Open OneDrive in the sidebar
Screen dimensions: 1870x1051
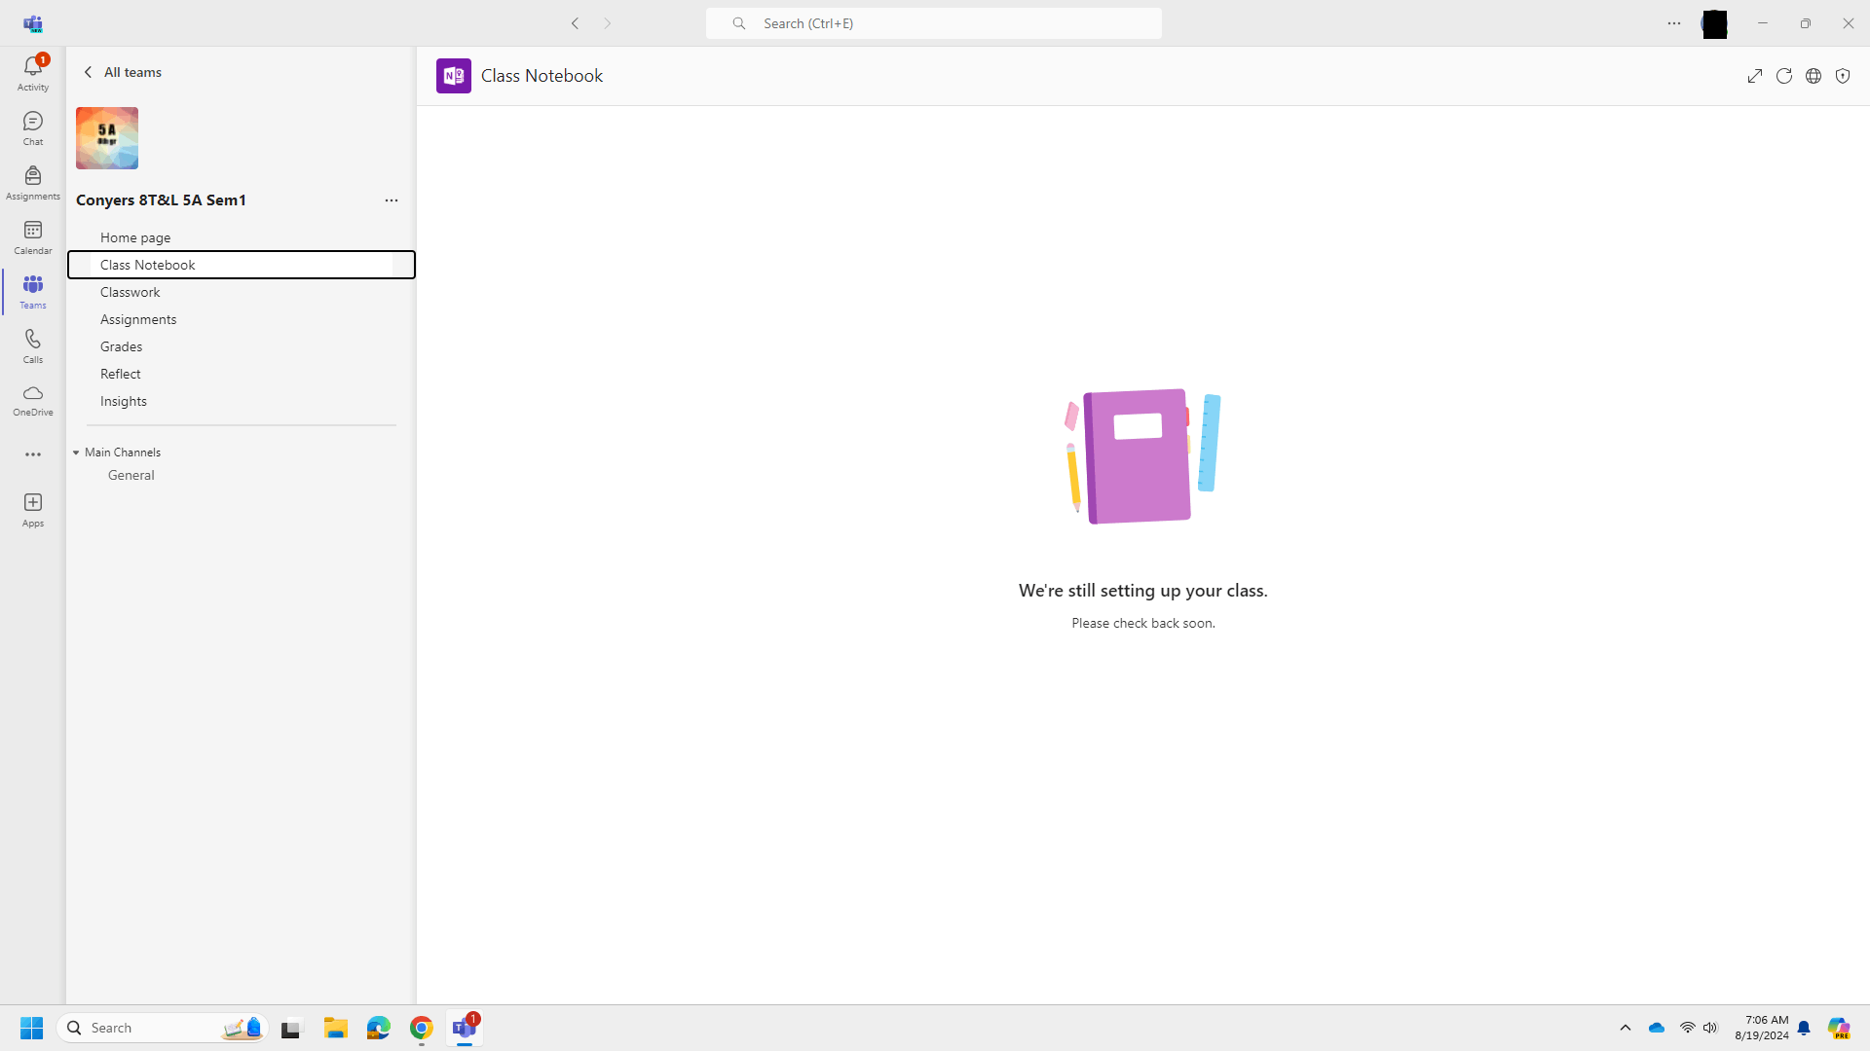pyautogui.click(x=32, y=399)
